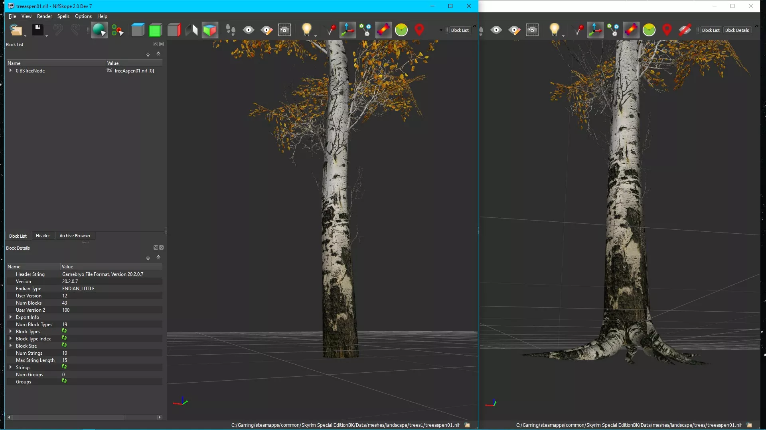The width and height of the screenshot is (766, 430).
Task: Expand the Strings row
Action: pyautogui.click(x=10, y=367)
